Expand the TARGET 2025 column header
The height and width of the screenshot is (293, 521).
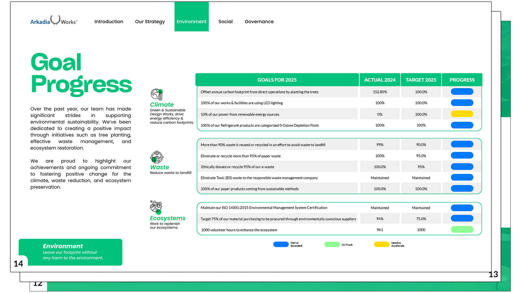[x=421, y=79]
